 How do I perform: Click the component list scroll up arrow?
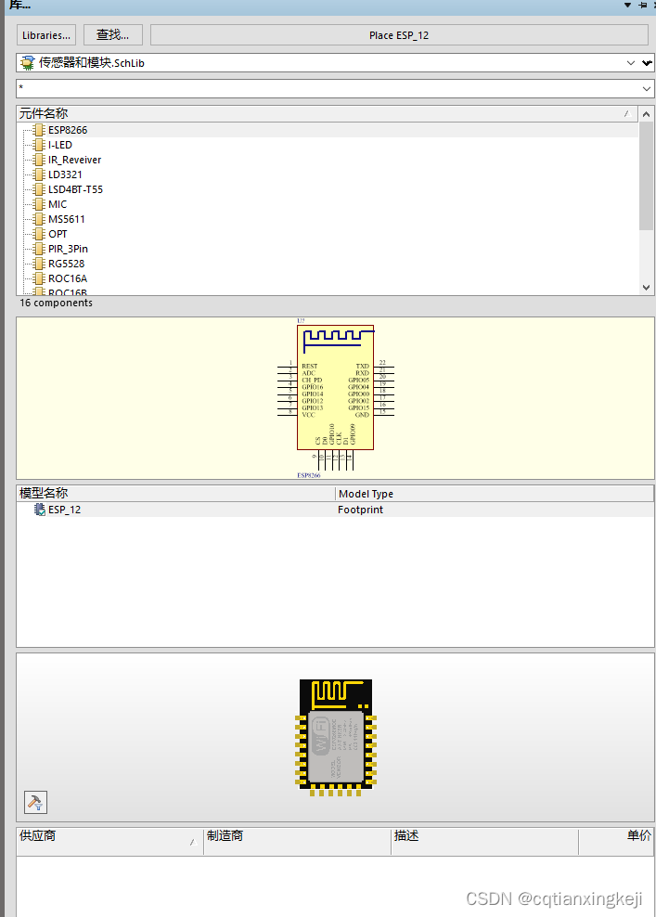(646, 114)
